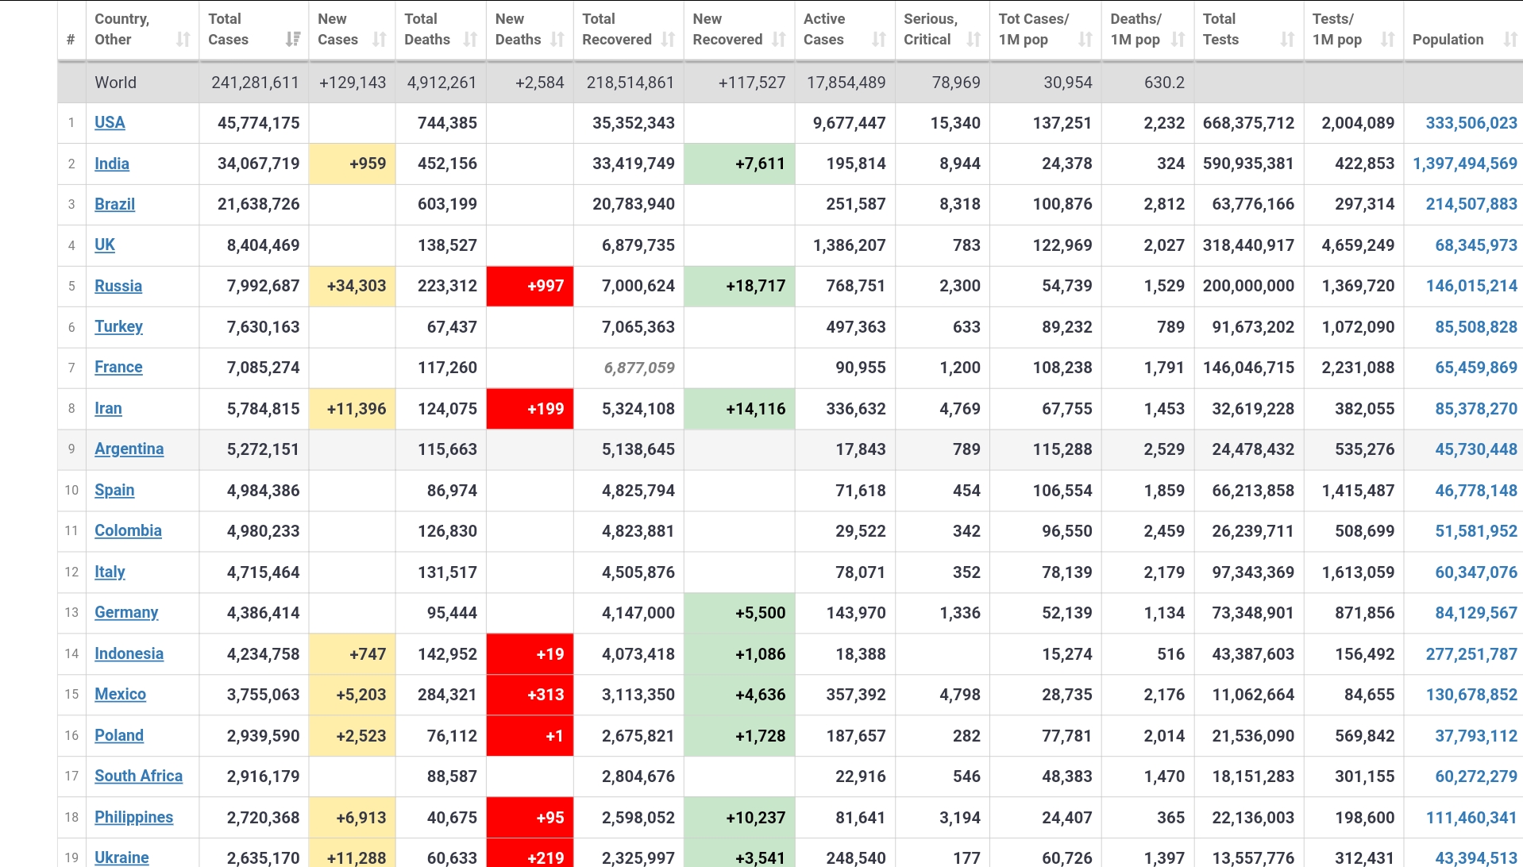The image size is (1523, 867).
Task: Click Germany new recovered +5,500 cell
Action: pyautogui.click(x=739, y=613)
